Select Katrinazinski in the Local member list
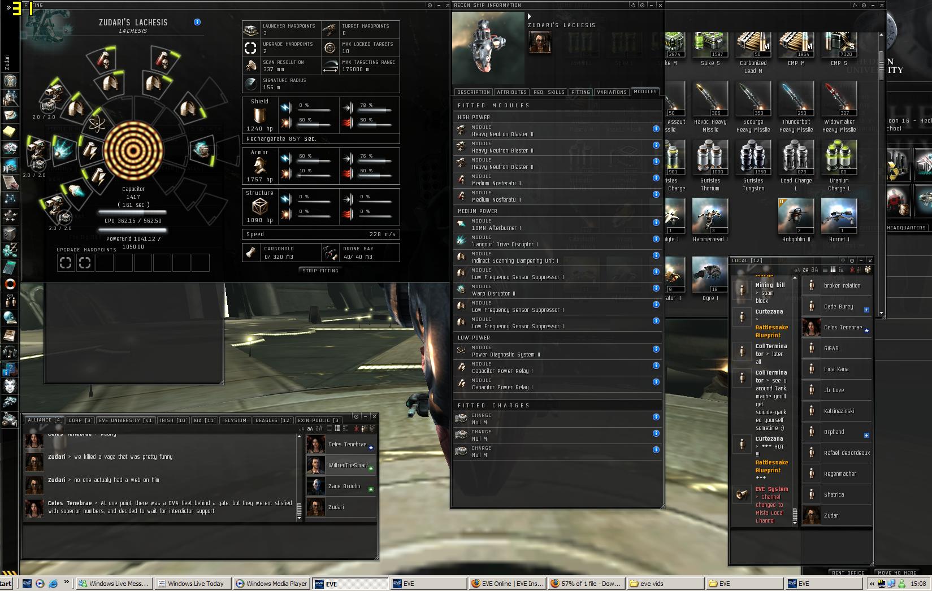The width and height of the screenshot is (932, 591). (837, 411)
